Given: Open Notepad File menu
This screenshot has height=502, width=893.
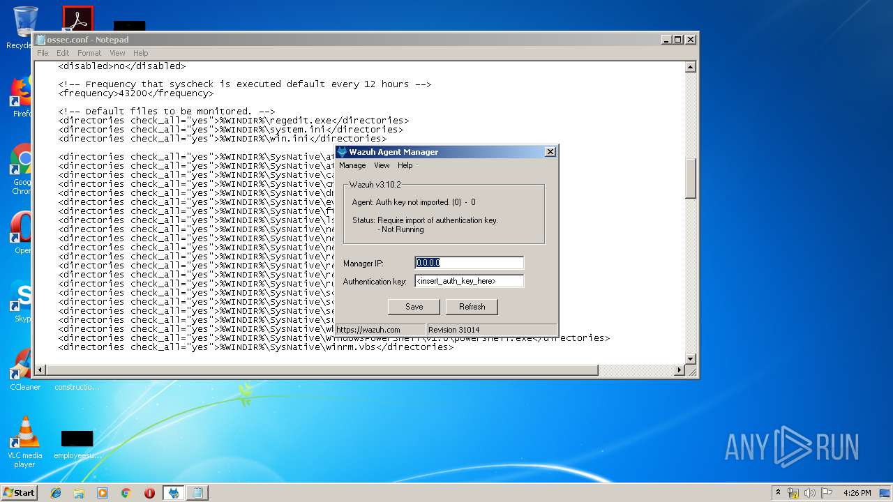Looking at the screenshot, I should coord(43,53).
